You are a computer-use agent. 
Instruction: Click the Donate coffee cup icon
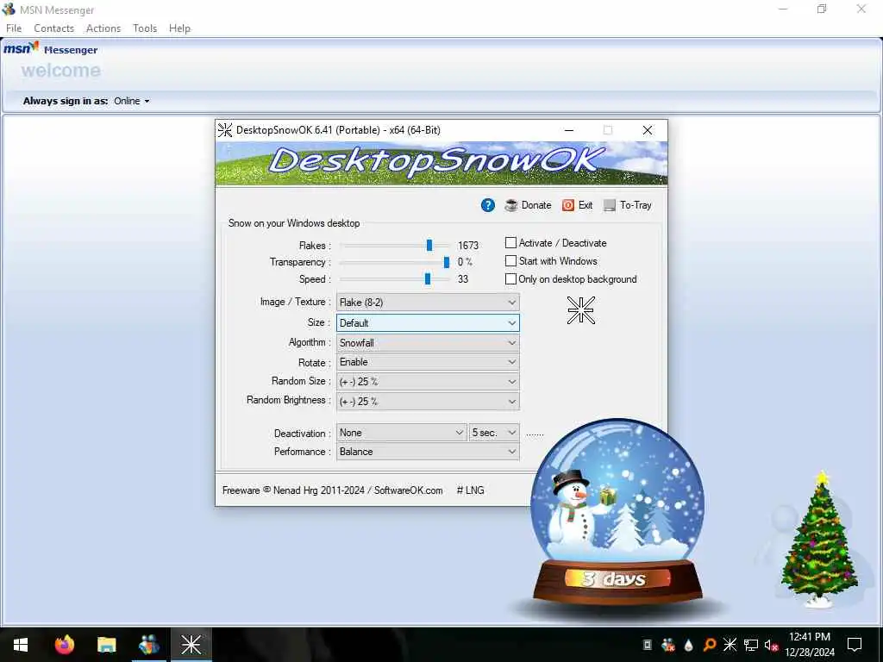511,205
